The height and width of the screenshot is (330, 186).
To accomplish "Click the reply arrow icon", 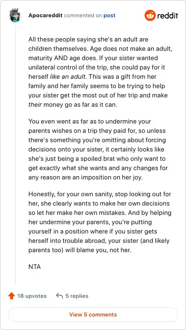I will [60, 296].
